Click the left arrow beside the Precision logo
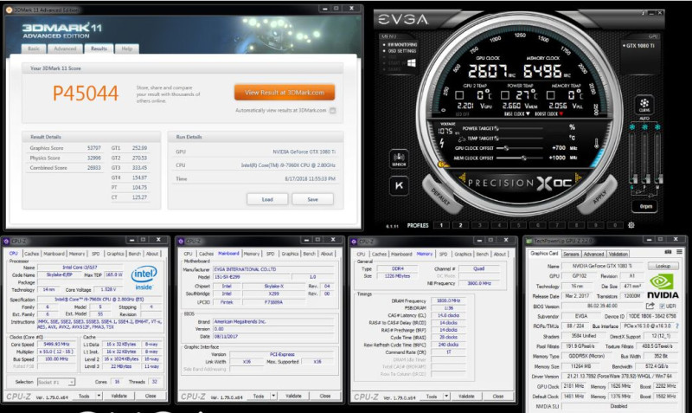Screen dimensions: 692x413 462,178
